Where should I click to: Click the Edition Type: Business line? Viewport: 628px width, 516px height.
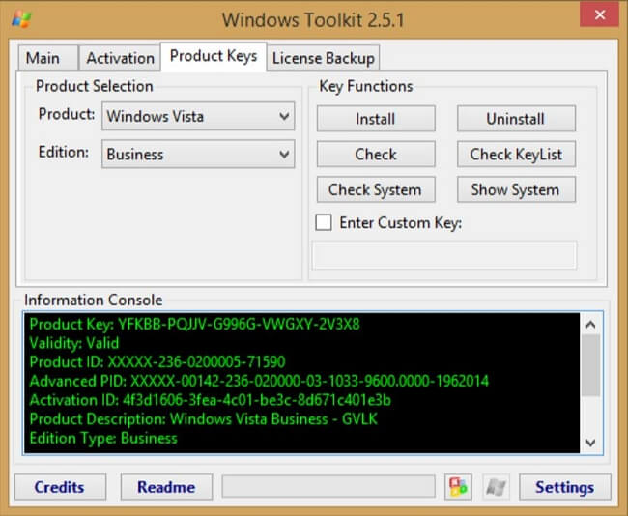[103, 438]
